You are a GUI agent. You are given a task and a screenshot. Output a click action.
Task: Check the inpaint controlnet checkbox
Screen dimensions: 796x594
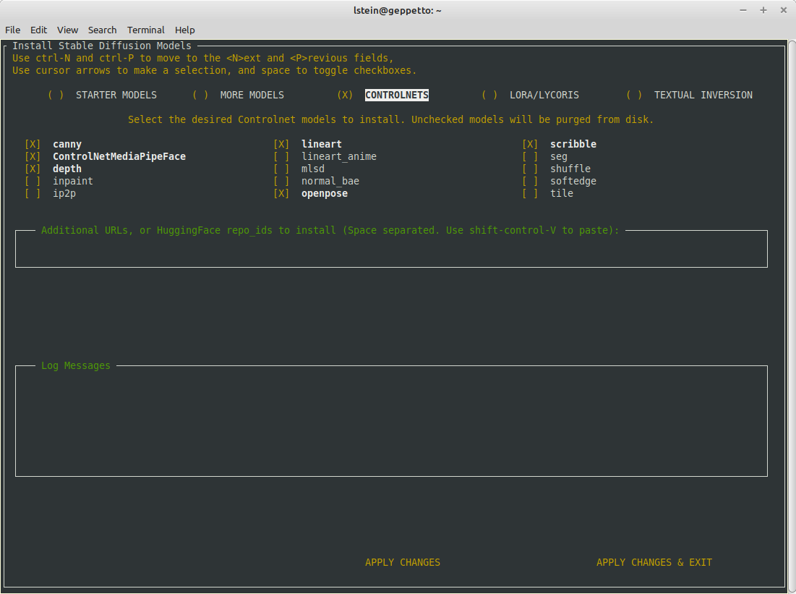(33, 181)
